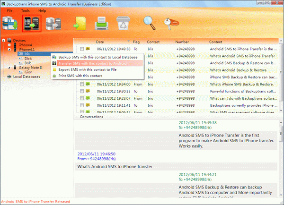Screen dimensions: 284x205
Task: Click the message icon in the 19:49:38 row
Action: click(x=88, y=49)
